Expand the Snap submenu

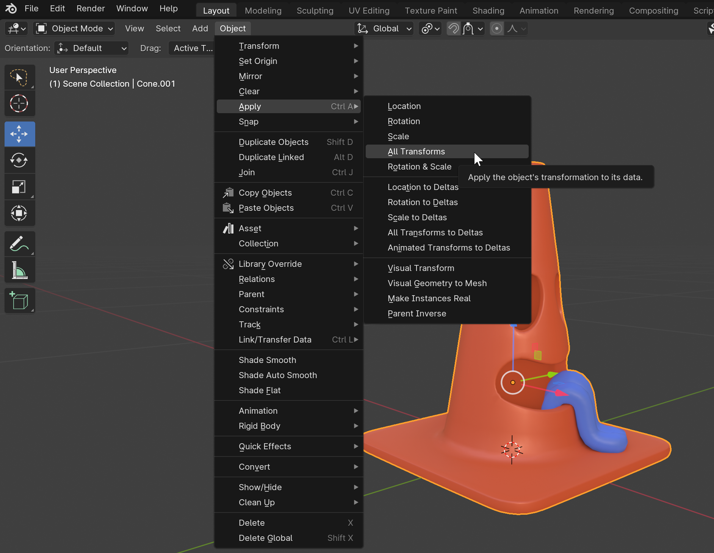(x=289, y=122)
